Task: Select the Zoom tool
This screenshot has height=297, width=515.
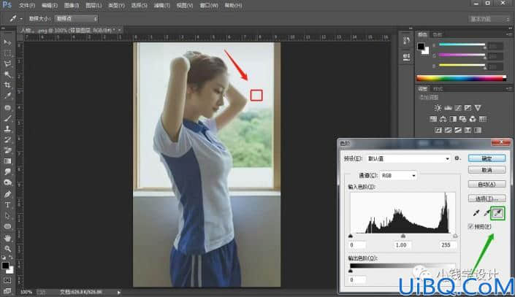Action: tap(7, 249)
